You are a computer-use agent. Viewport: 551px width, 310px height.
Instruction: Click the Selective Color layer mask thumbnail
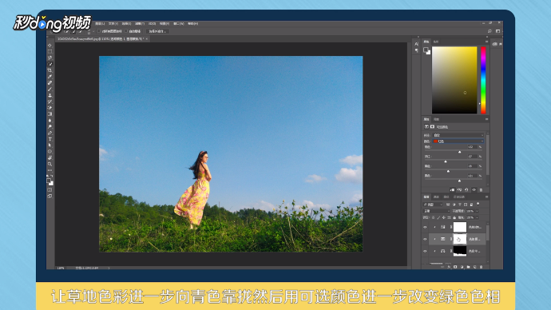click(x=460, y=239)
